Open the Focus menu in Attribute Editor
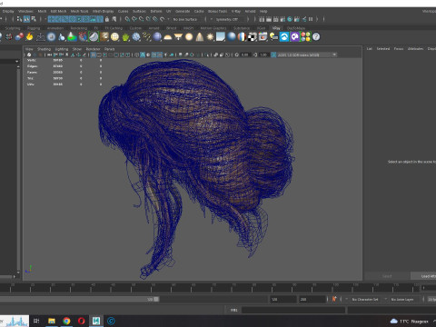The height and width of the screenshot is (327, 436). (x=399, y=49)
